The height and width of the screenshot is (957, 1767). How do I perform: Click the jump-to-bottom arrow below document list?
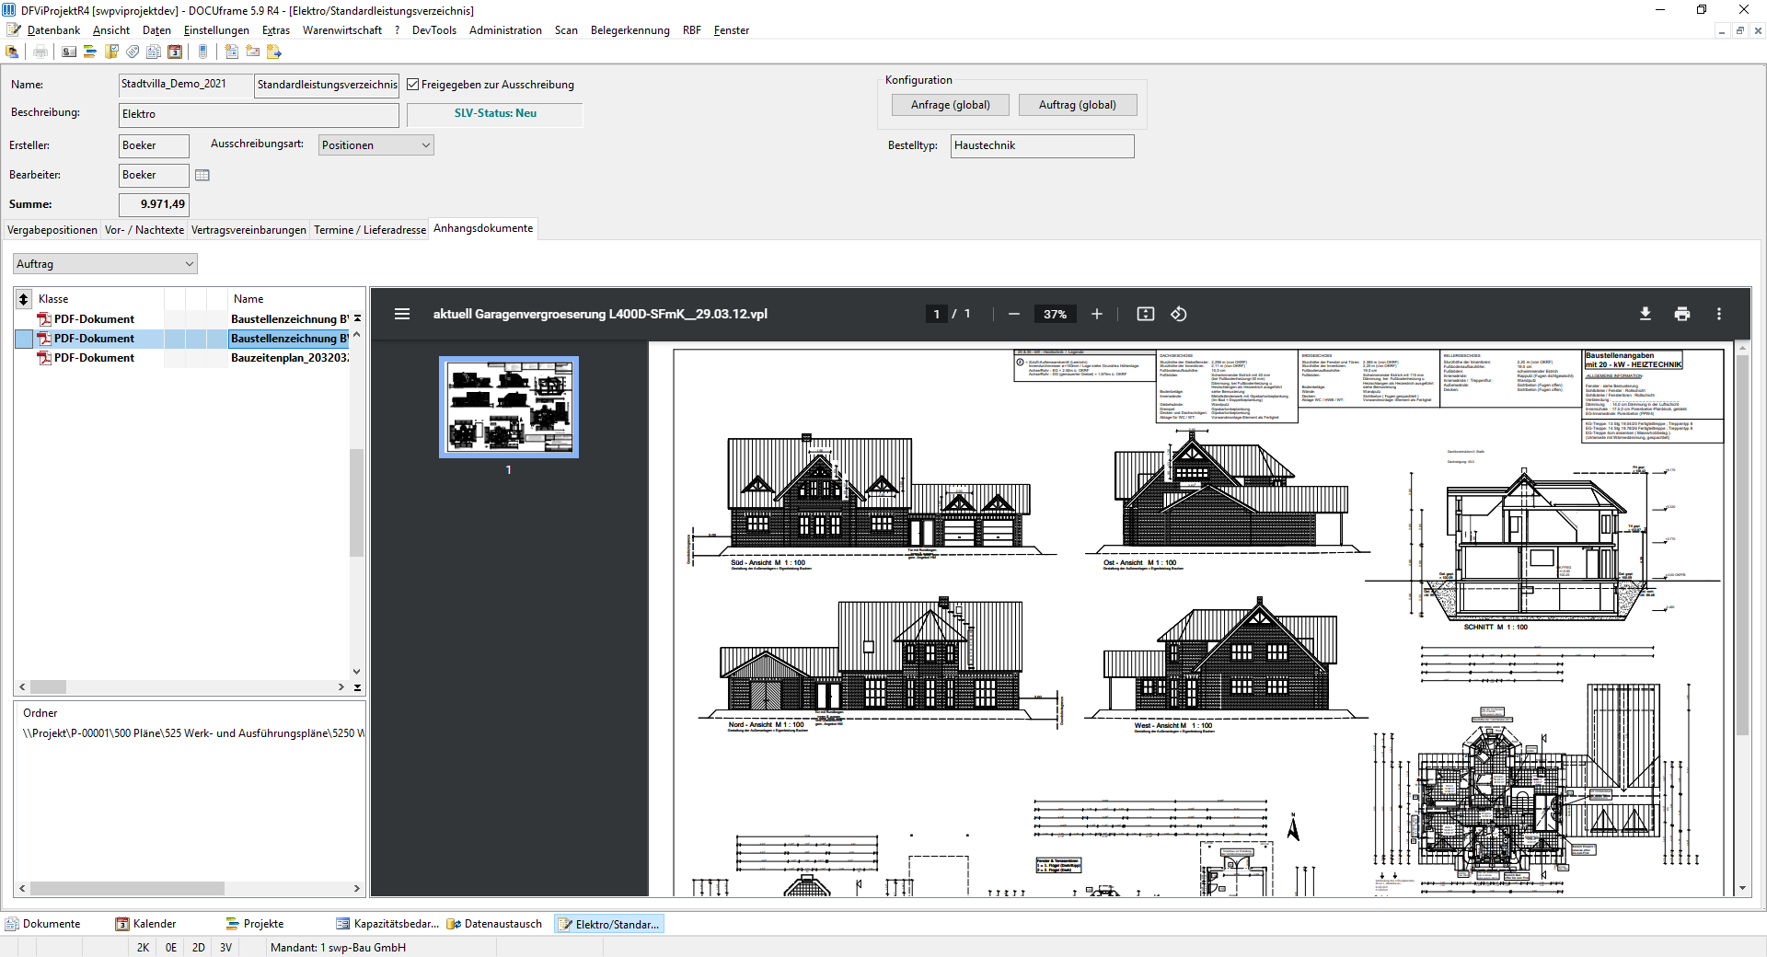coord(357,687)
